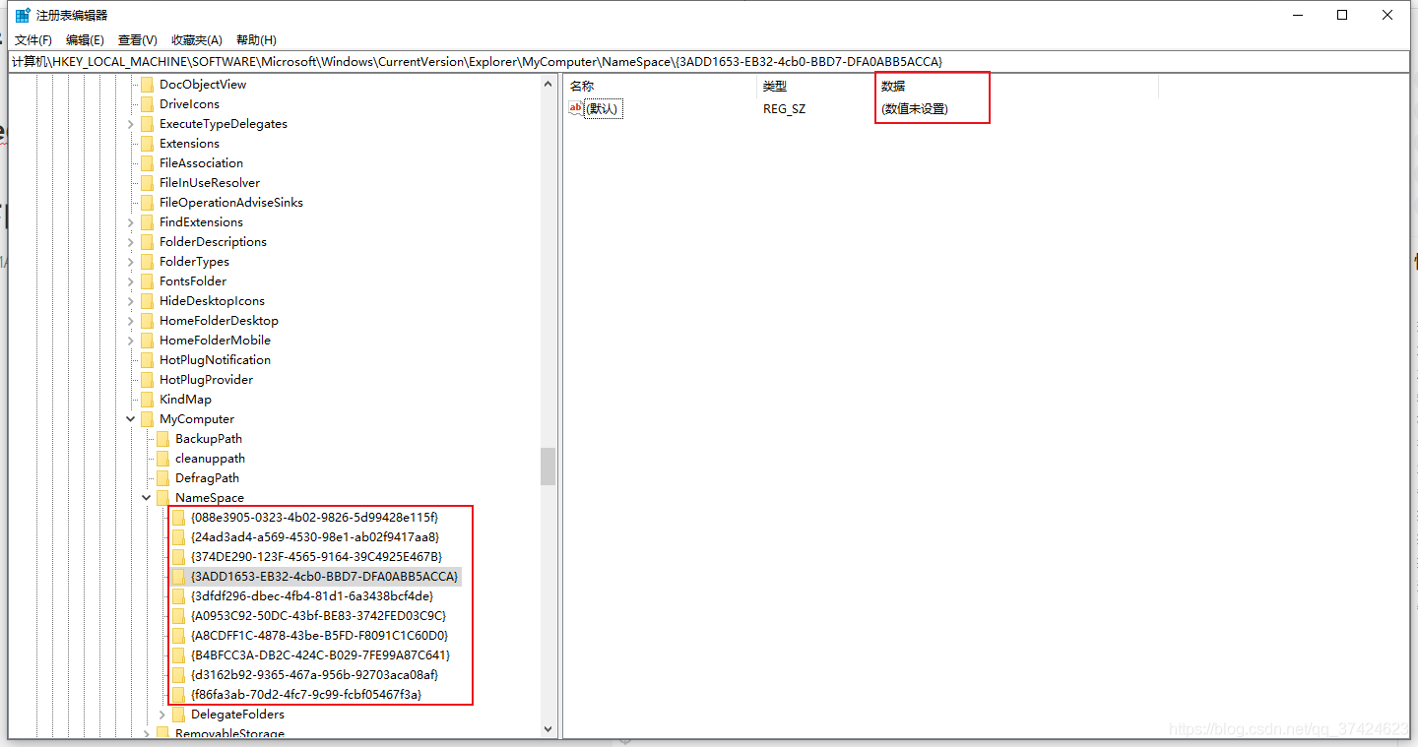1418x747 pixels.
Task: Minimize the Registry Editor window
Action: coord(1297,15)
